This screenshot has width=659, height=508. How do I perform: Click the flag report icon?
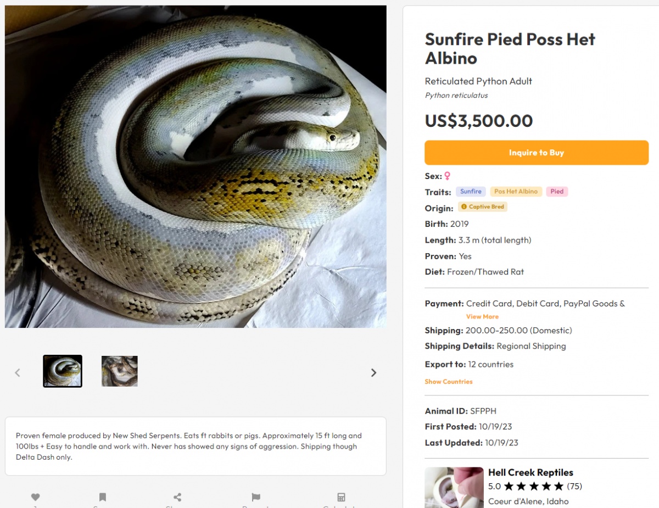(256, 497)
